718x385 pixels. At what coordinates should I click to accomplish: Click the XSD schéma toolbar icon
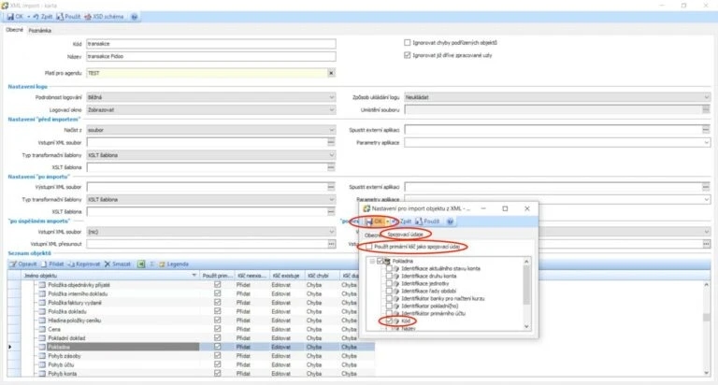click(88, 17)
